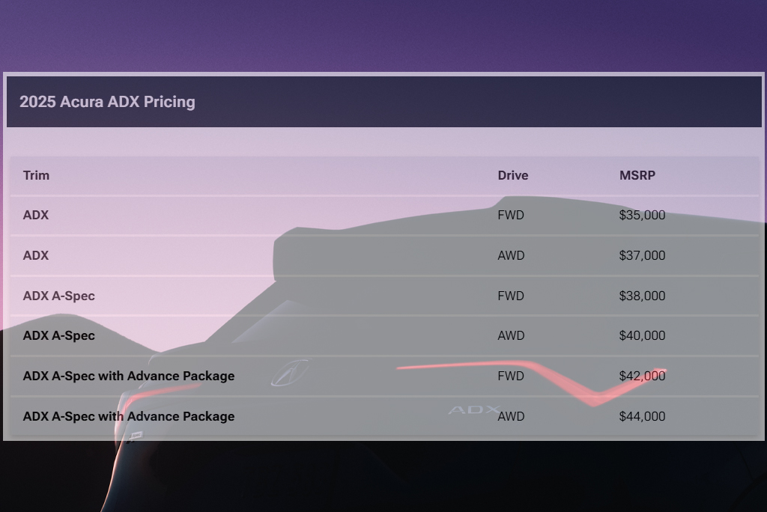Click FWD in the $38,000 row
Image resolution: width=767 pixels, height=512 pixels.
pos(511,296)
